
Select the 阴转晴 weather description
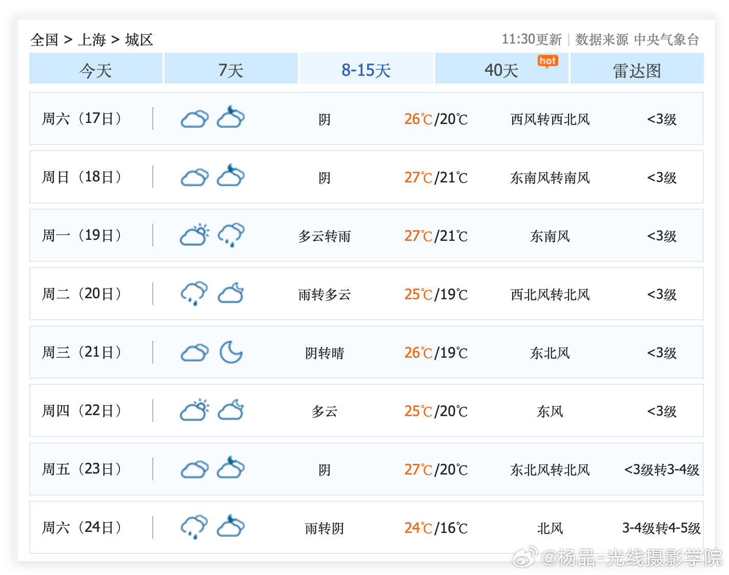tap(325, 353)
